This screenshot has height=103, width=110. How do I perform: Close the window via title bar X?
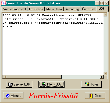coord(107,3)
